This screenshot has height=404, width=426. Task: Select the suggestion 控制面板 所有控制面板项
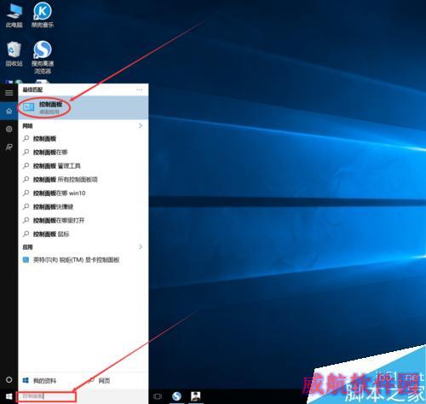coord(83,179)
